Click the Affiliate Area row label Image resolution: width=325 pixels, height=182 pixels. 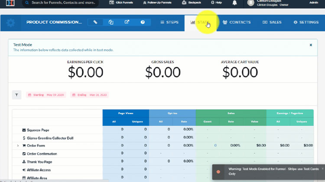(37, 178)
